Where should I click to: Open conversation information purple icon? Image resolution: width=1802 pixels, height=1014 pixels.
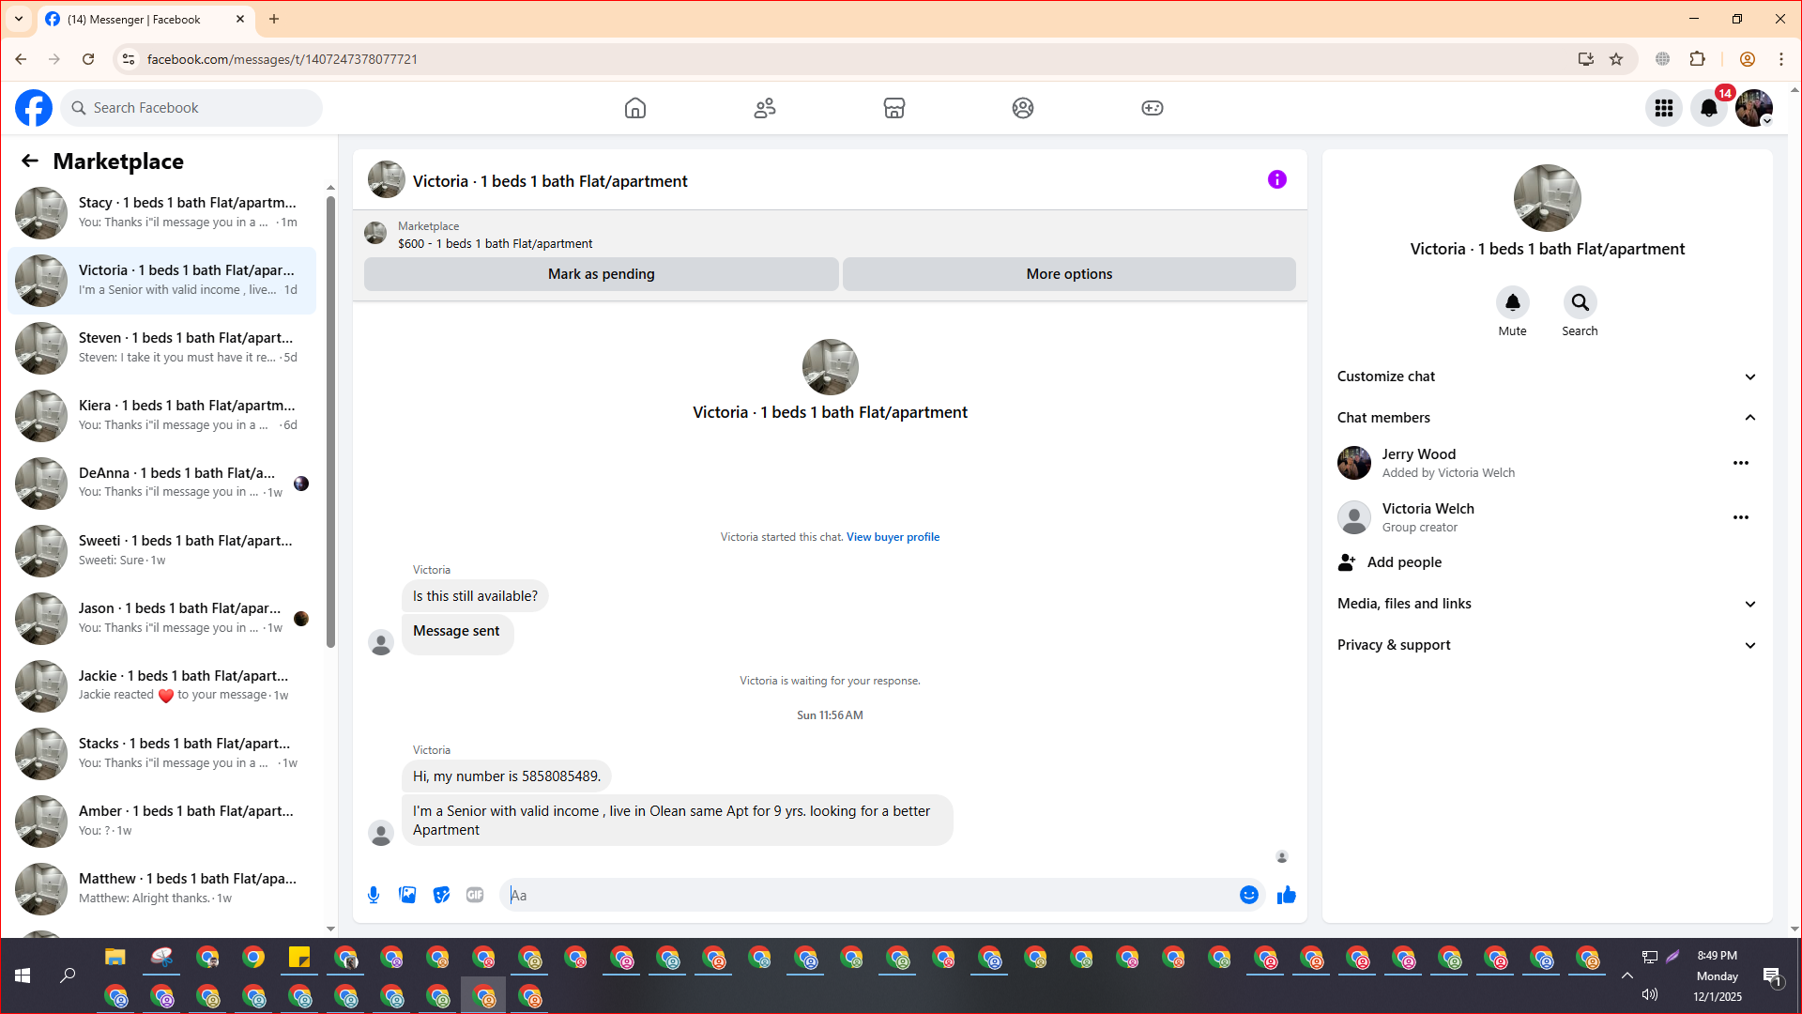pos(1277,179)
